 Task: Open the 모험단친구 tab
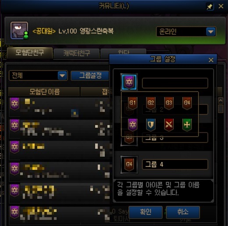click(x=30, y=53)
